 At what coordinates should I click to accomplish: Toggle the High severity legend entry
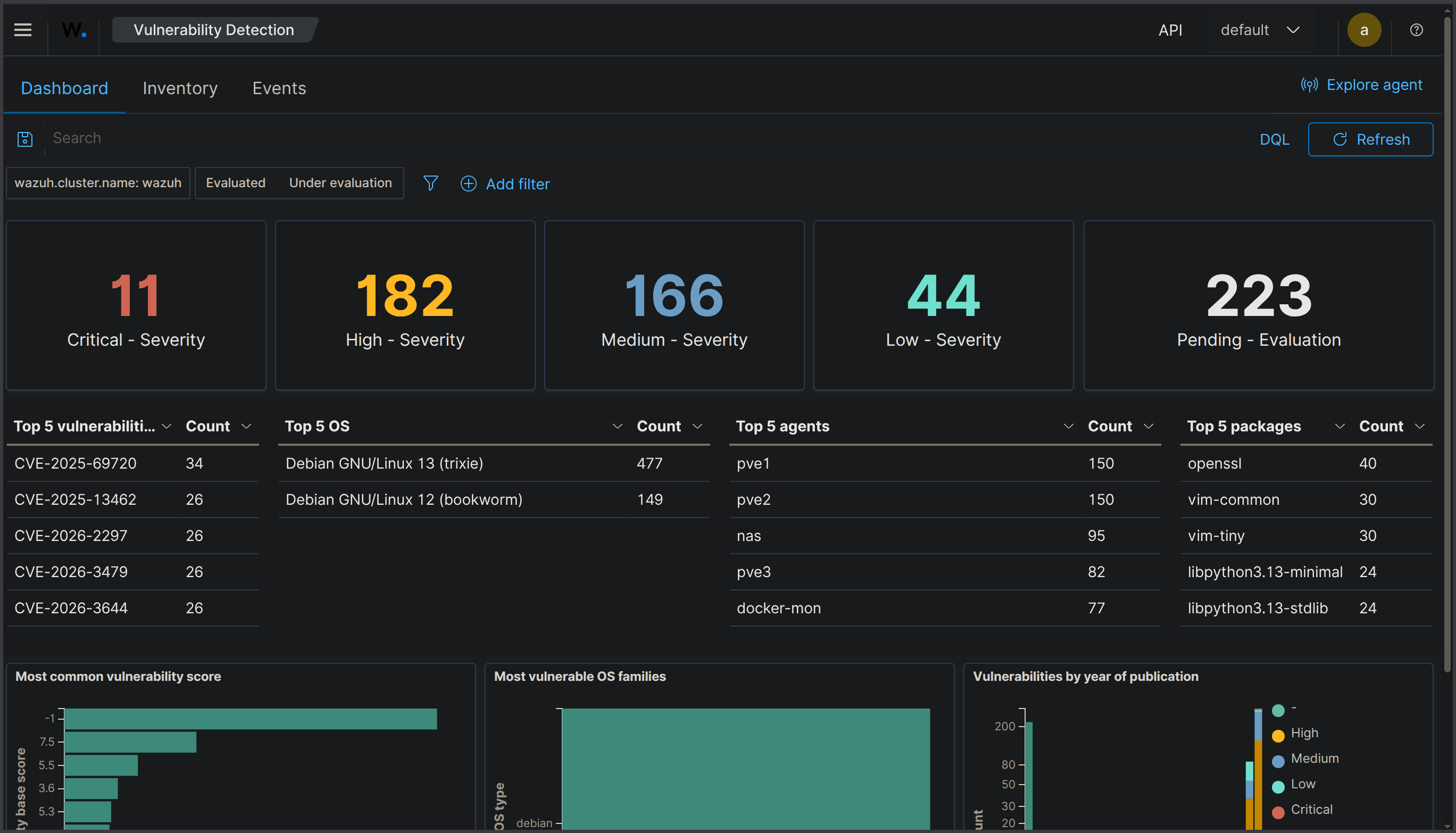tap(1304, 733)
